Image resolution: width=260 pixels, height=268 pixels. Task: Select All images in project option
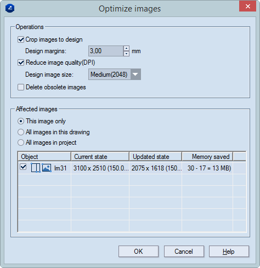[21, 142]
